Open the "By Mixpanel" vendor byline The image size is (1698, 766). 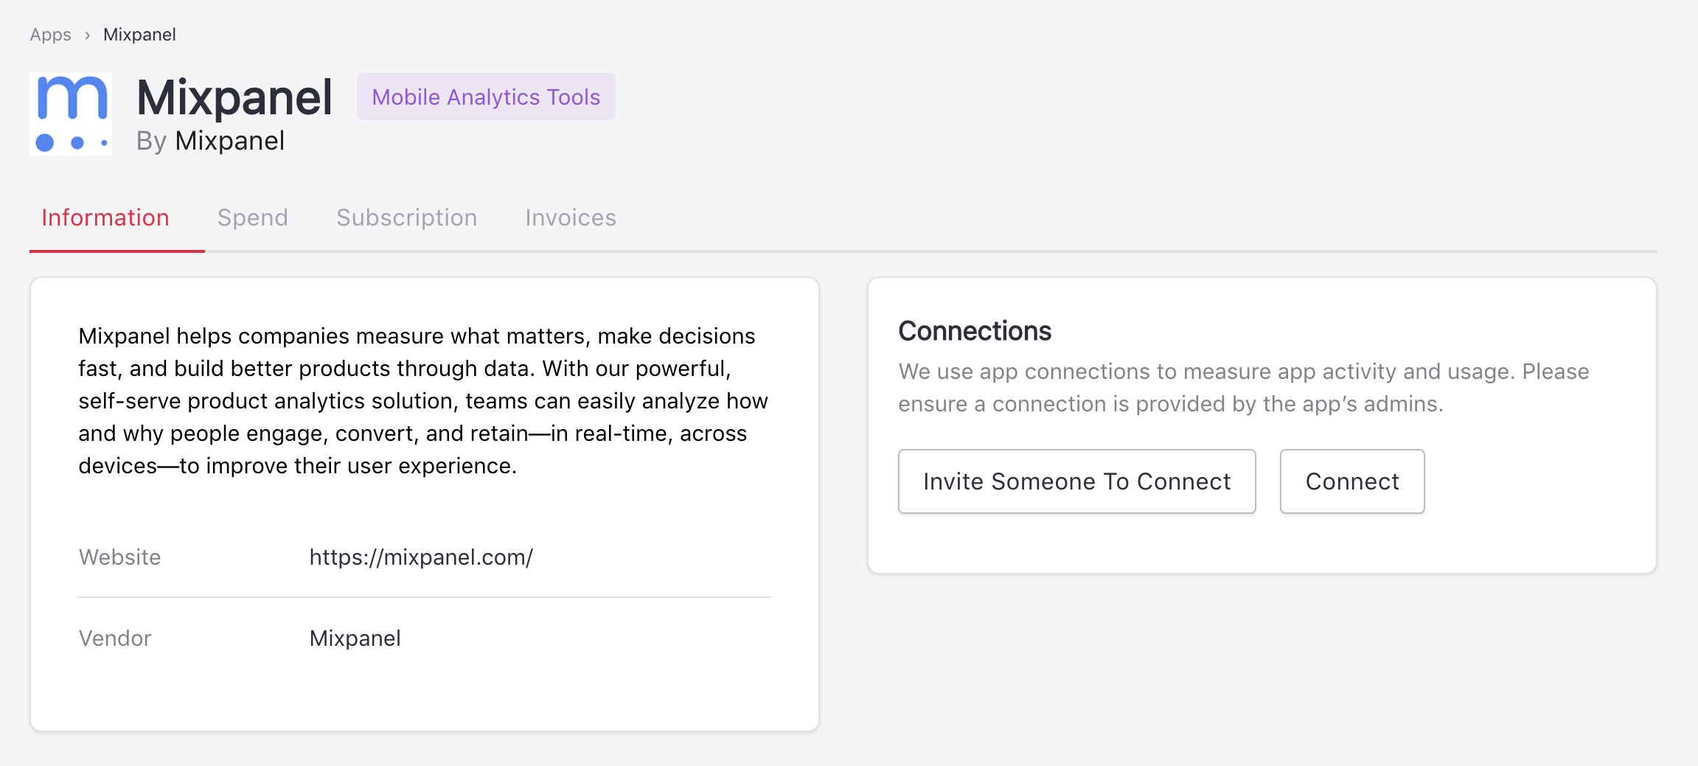[x=211, y=141]
